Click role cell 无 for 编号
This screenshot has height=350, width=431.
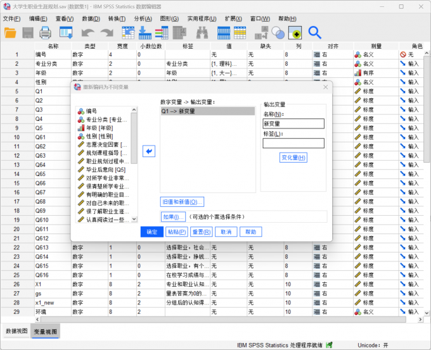[412, 54]
